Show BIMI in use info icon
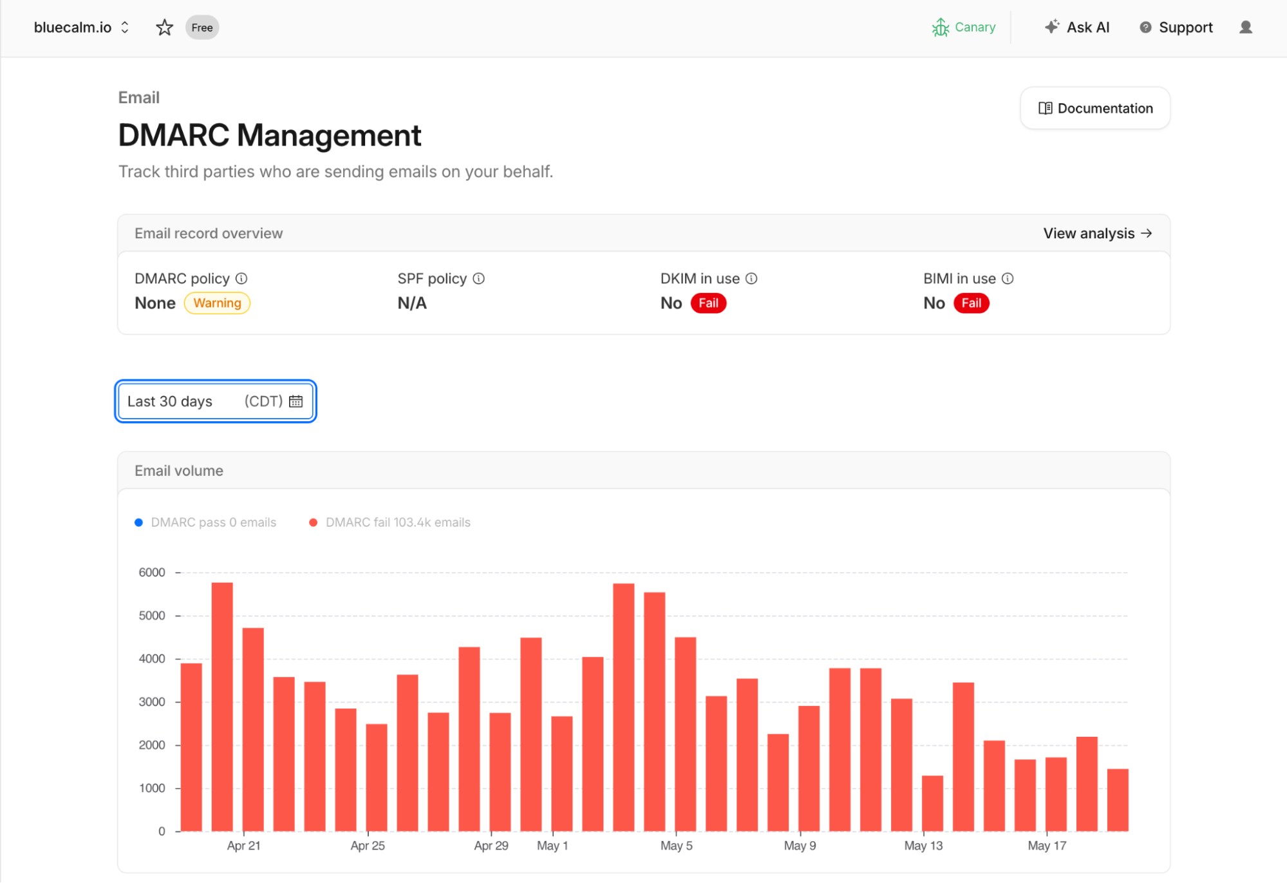 pos(1008,278)
